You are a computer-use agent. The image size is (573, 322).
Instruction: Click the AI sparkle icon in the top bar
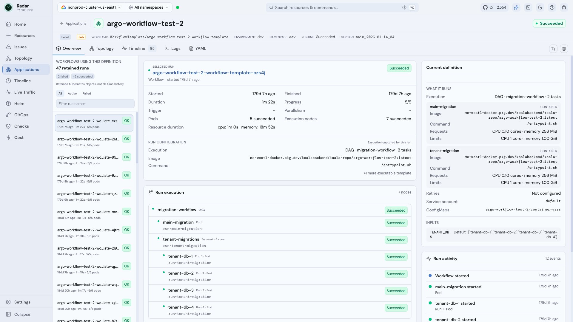(x=516, y=7)
